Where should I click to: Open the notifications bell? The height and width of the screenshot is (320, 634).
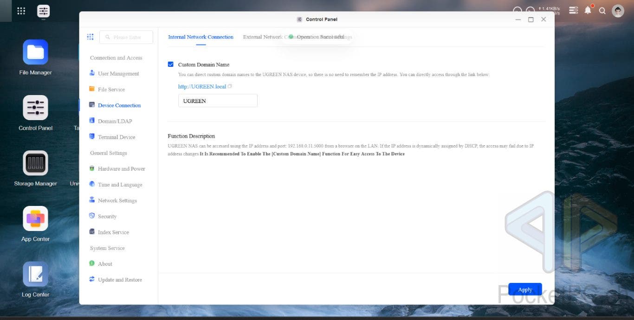point(588,10)
